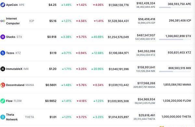Viewport: 195px width, 127px height.
Task: Open the Decentraland MANA name link
Action: [x=20, y=85]
